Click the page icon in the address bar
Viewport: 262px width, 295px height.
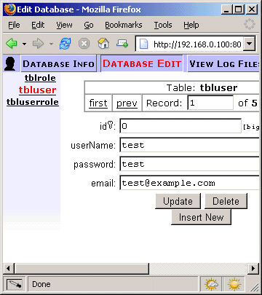tap(143, 44)
